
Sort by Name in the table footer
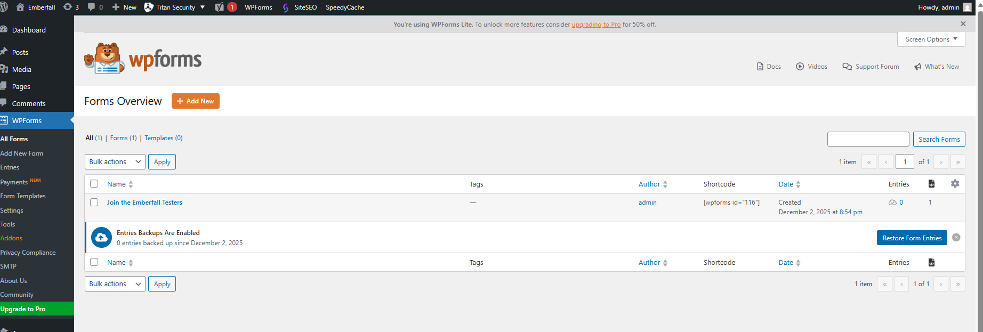click(x=120, y=262)
